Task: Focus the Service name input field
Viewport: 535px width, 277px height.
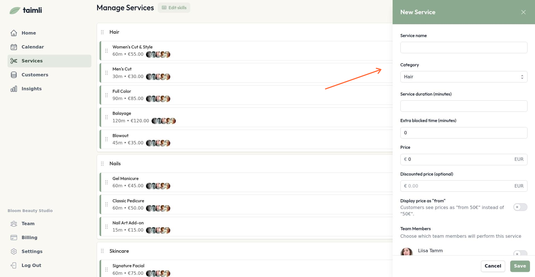Action: click(463, 48)
